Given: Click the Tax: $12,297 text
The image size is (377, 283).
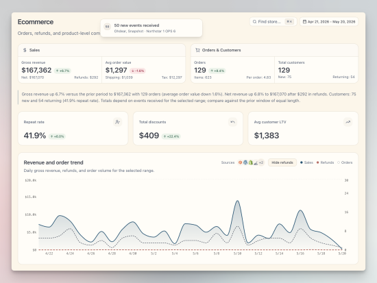Looking at the screenshot, I should point(171,77).
